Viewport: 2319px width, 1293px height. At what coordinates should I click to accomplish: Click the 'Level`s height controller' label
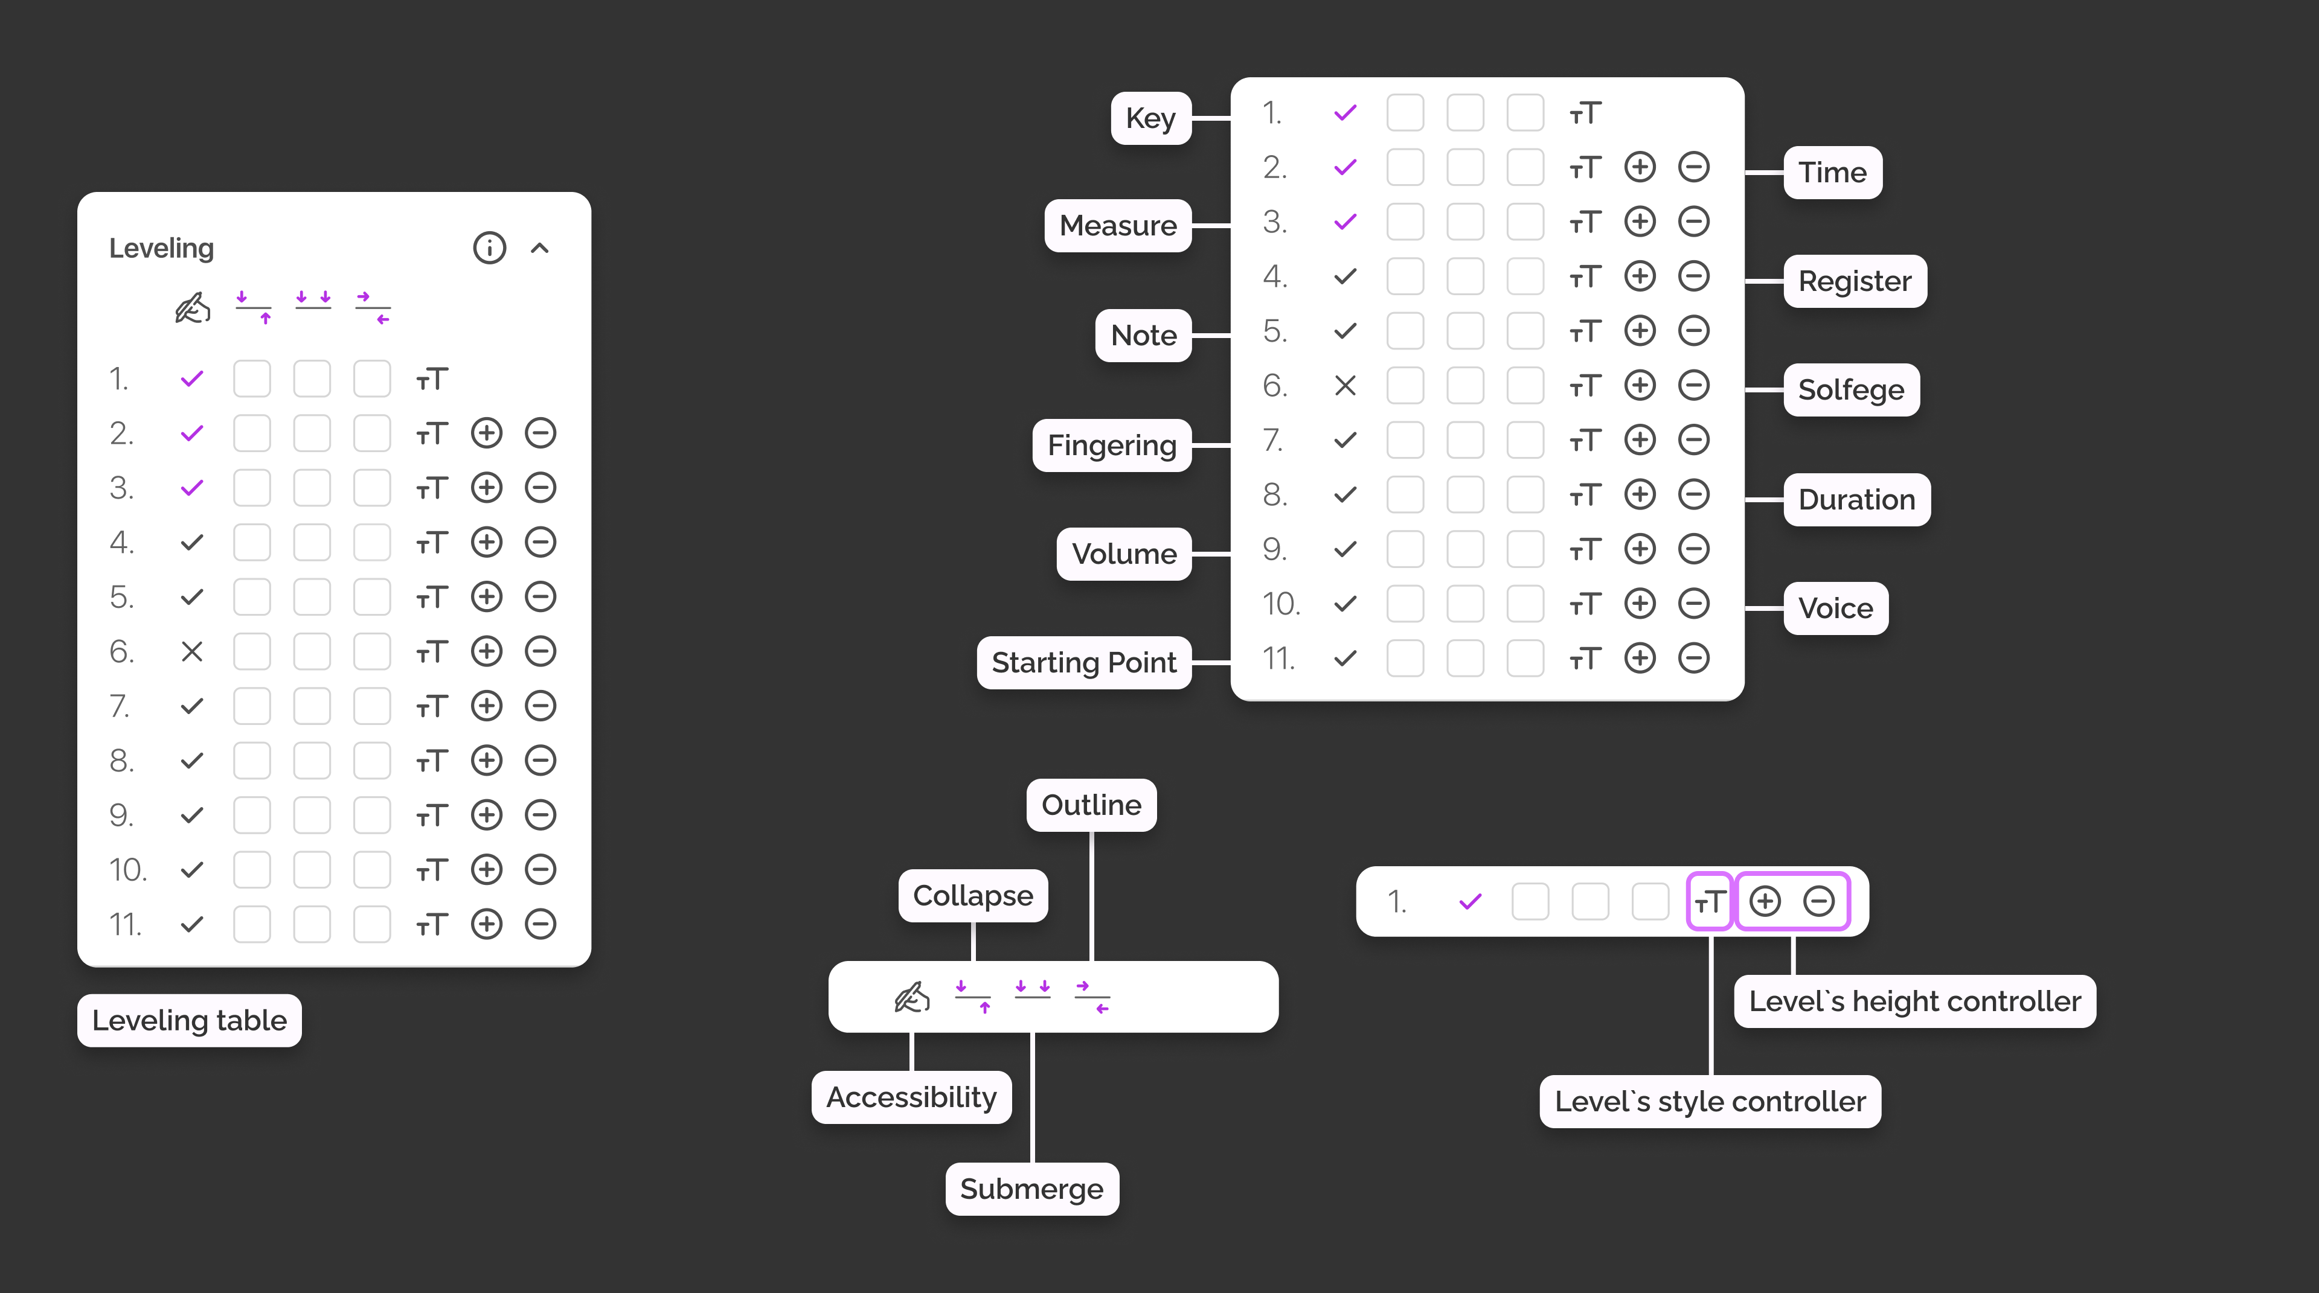tap(1915, 1001)
